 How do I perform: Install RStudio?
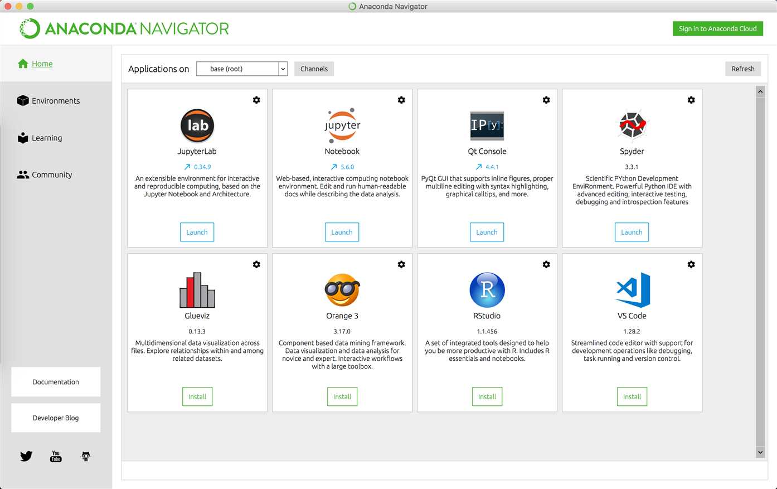(x=487, y=396)
